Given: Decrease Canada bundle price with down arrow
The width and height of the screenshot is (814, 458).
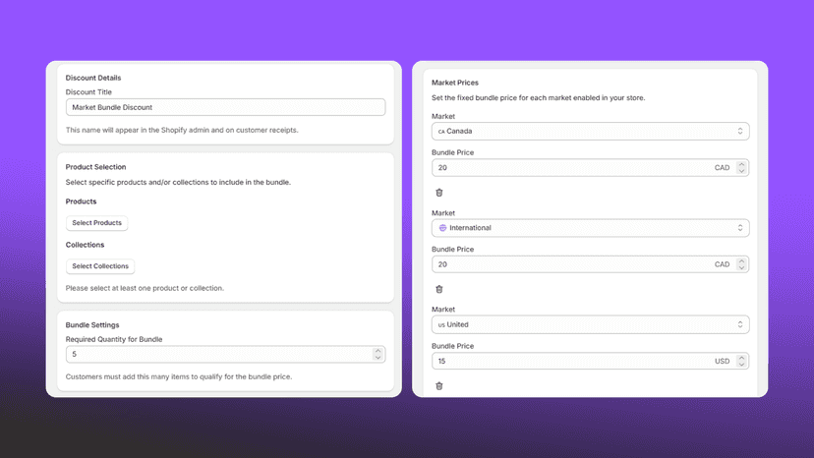Looking at the screenshot, I should [x=741, y=171].
